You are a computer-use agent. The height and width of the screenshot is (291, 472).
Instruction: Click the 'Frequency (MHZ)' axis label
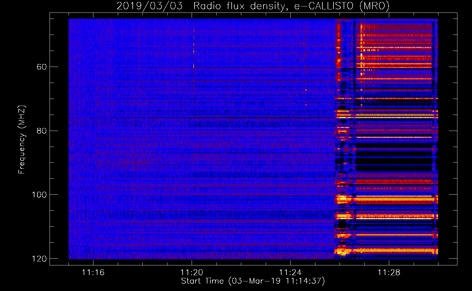pos(22,140)
